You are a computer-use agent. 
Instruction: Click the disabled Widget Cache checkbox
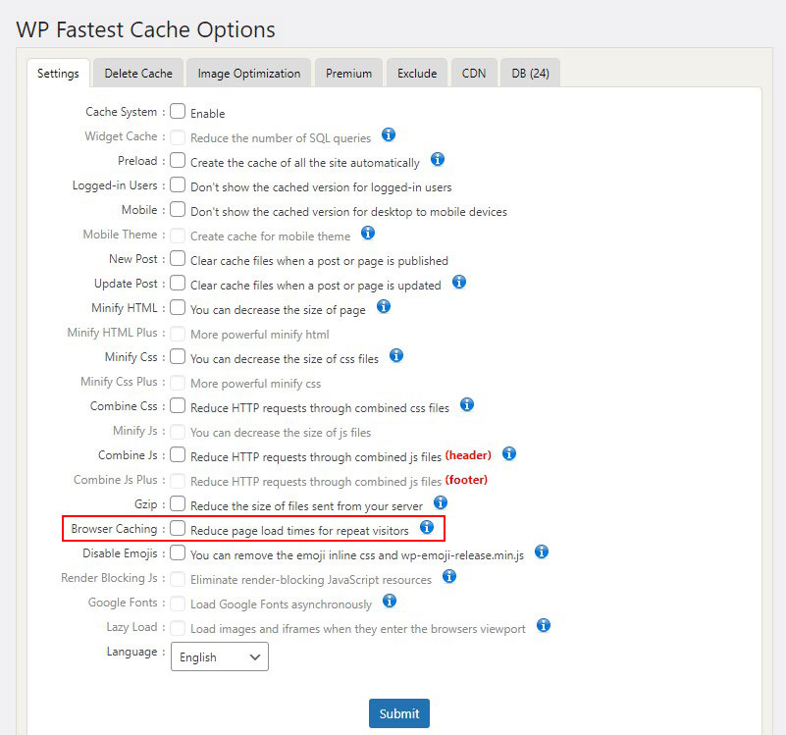[x=178, y=136]
